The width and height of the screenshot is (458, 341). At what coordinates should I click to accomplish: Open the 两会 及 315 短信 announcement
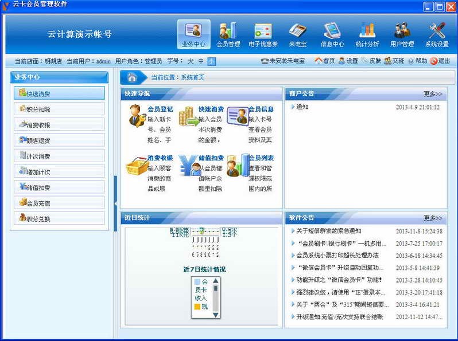[x=342, y=304]
